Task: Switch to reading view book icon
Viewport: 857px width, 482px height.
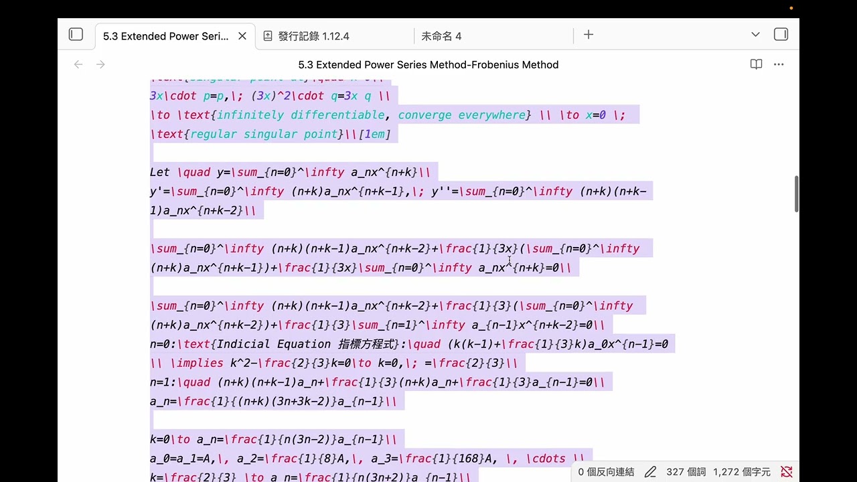Action: tap(756, 64)
